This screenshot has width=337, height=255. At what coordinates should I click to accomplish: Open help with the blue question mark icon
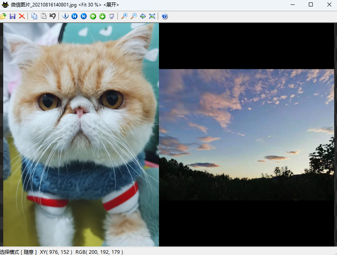(x=165, y=16)
